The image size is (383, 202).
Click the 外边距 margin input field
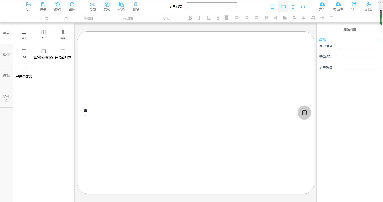tap(107, 18)
